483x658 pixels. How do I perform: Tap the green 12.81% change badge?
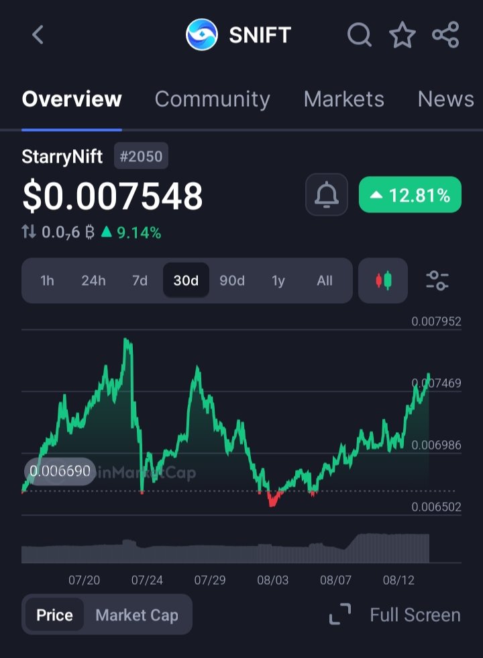[410, 195]
